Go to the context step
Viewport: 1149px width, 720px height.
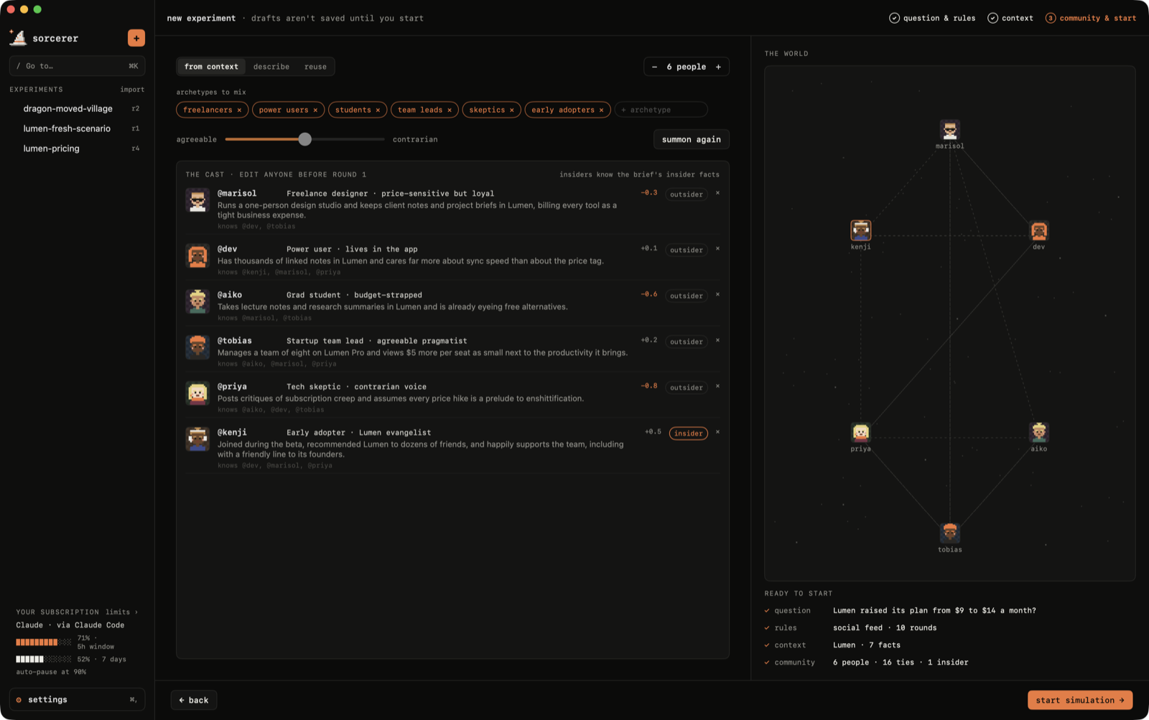[x=1010, y=18]
